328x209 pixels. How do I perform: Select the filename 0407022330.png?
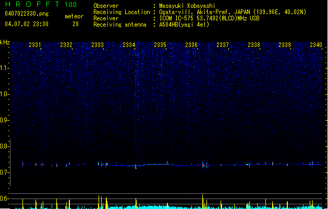point(27,14)
